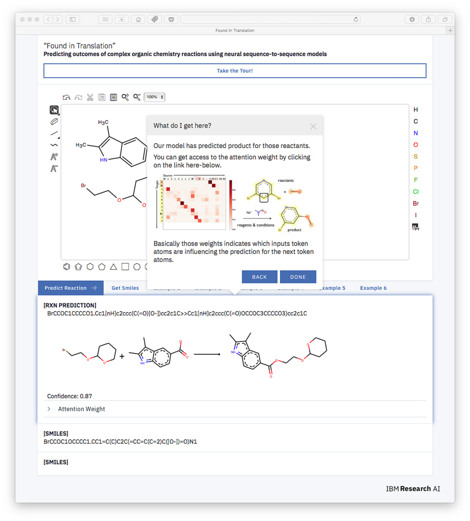The height and width of the screenshot is (521, 470).
Task: Click the Paste clipboard icon
Action: coord(113,97)
